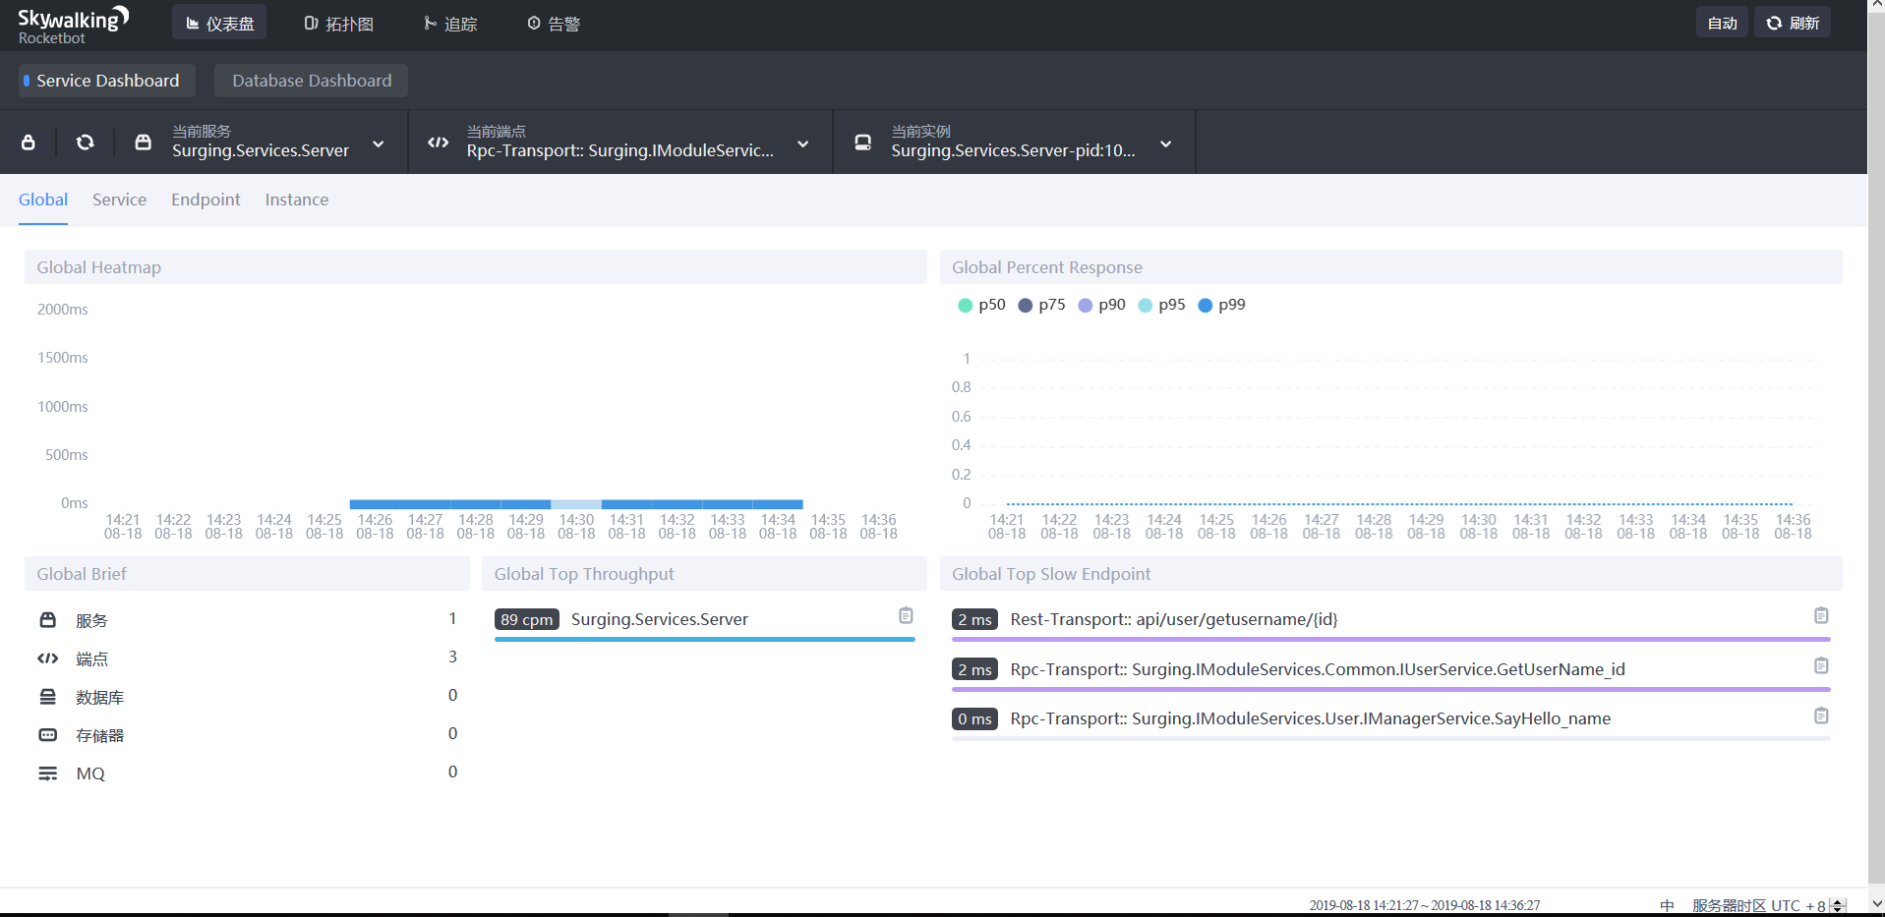
Task: Select the Service Dashboard tab
Action: pos(106,81)
